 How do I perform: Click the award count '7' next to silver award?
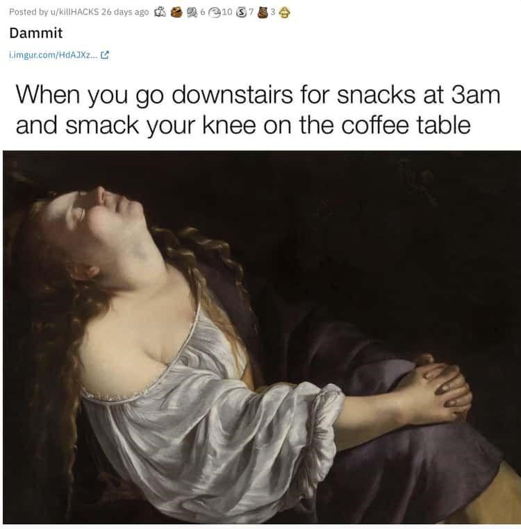tap(251, 12)
